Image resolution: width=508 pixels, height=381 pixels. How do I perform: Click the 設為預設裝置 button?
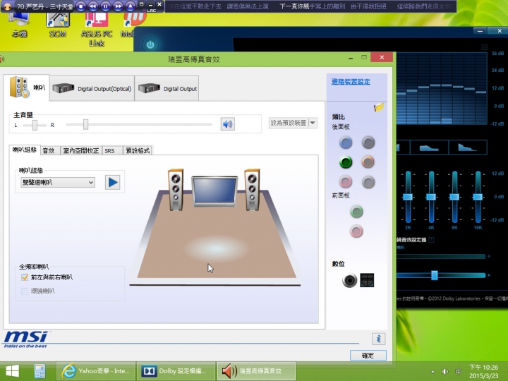pos(289,123)
